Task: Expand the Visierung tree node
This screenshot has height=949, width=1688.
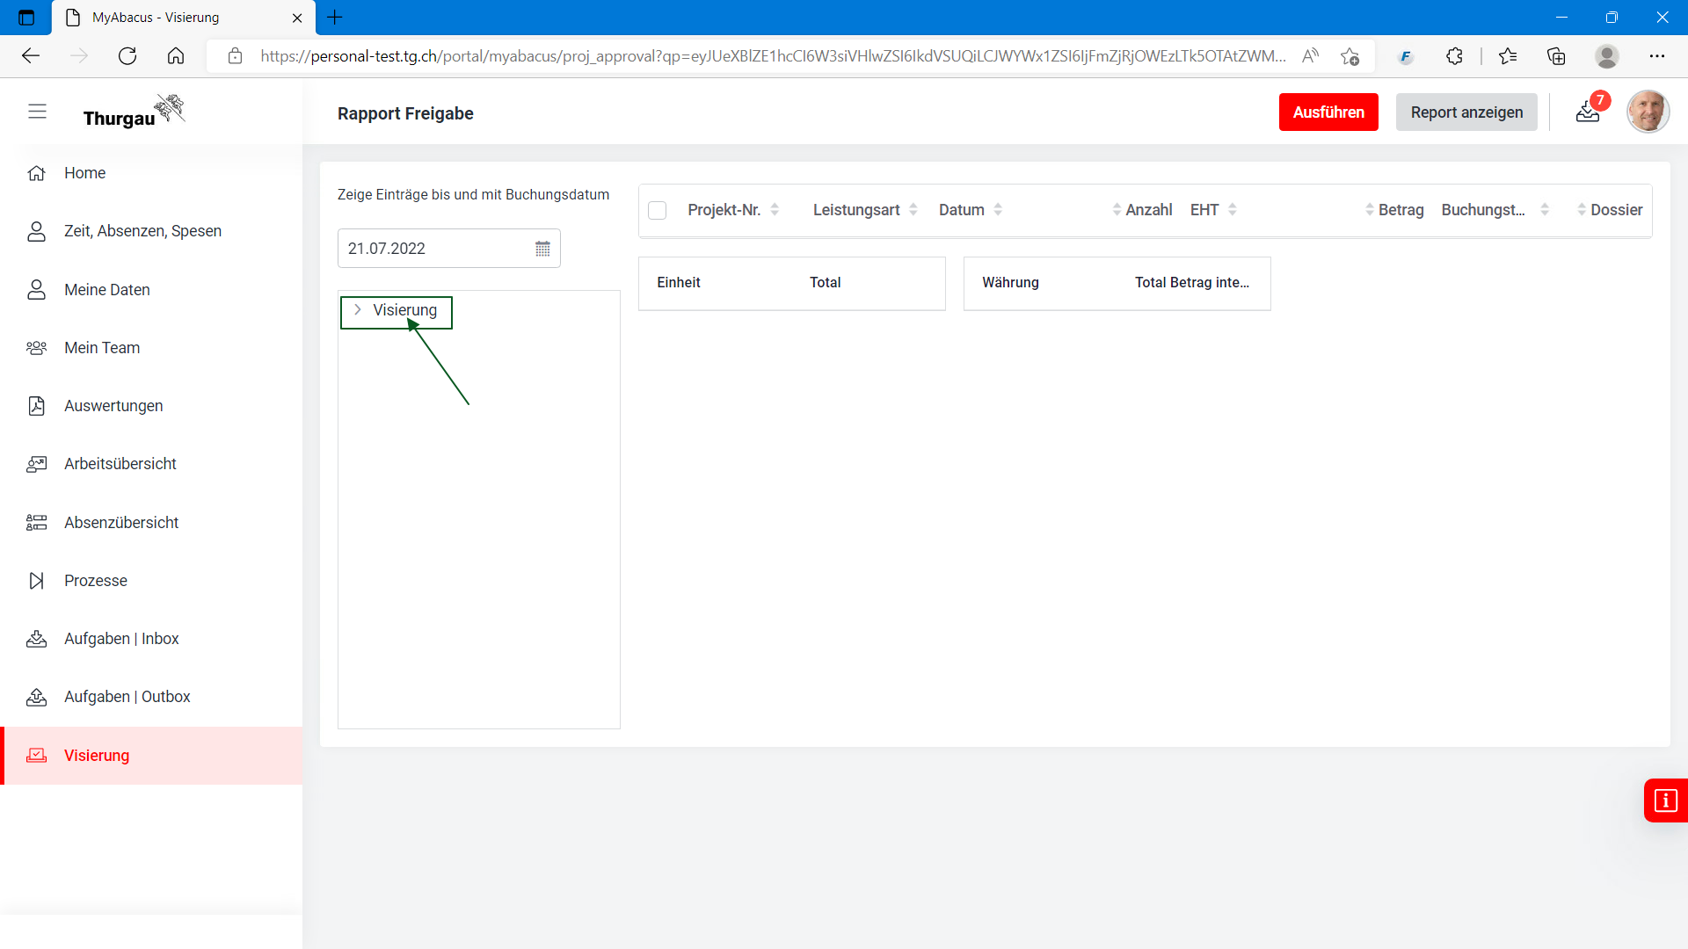Action: (358, 310)
